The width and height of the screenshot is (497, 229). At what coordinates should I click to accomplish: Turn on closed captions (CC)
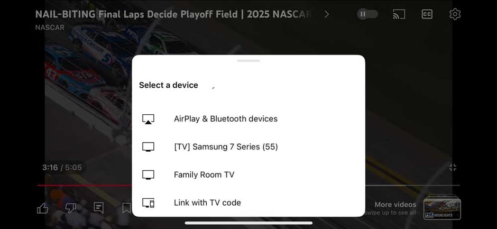tap(427, 14)
